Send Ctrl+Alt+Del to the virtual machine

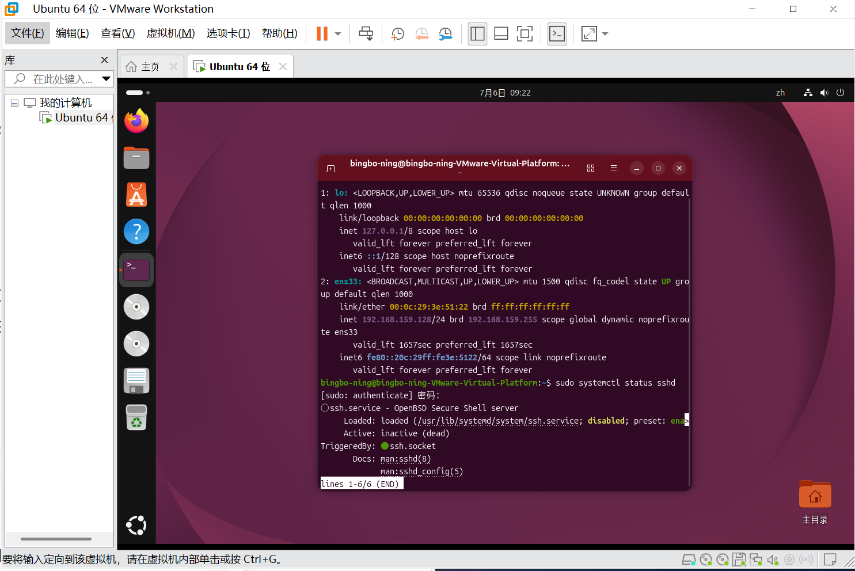click(366, 34)
